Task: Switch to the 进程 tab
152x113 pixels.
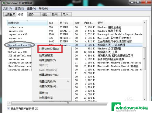Action: coord(22,14)
